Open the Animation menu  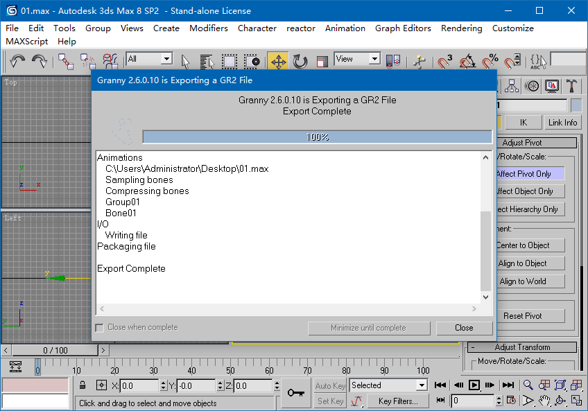[345, 28]
